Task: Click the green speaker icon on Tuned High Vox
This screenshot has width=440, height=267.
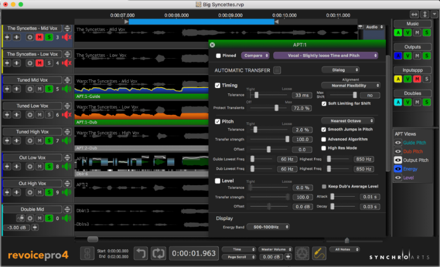Action: (x=67, y=141)
